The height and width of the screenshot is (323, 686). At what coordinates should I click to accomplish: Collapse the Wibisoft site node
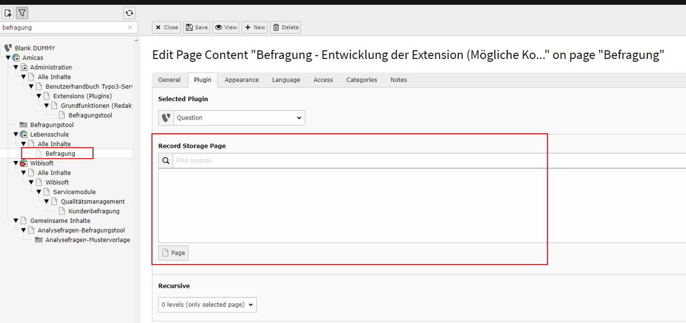[16, 163]
